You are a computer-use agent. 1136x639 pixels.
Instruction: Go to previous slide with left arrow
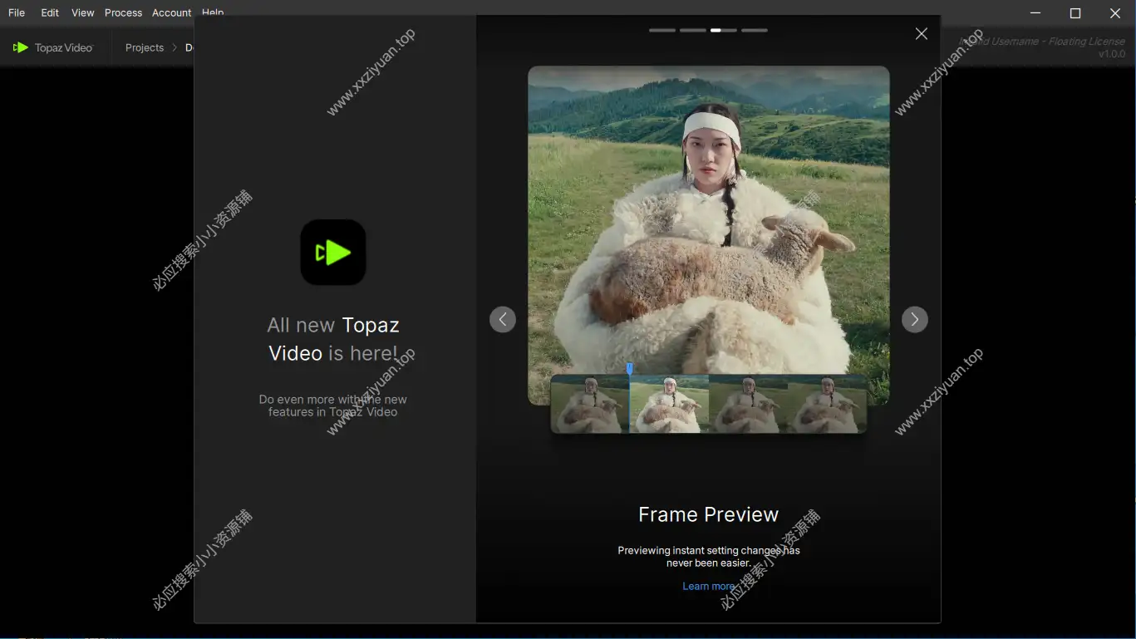tap(503, 319)
